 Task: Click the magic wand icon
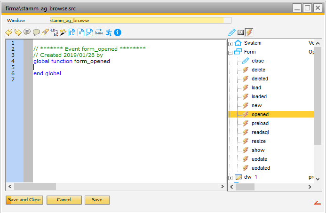point(63,32)
